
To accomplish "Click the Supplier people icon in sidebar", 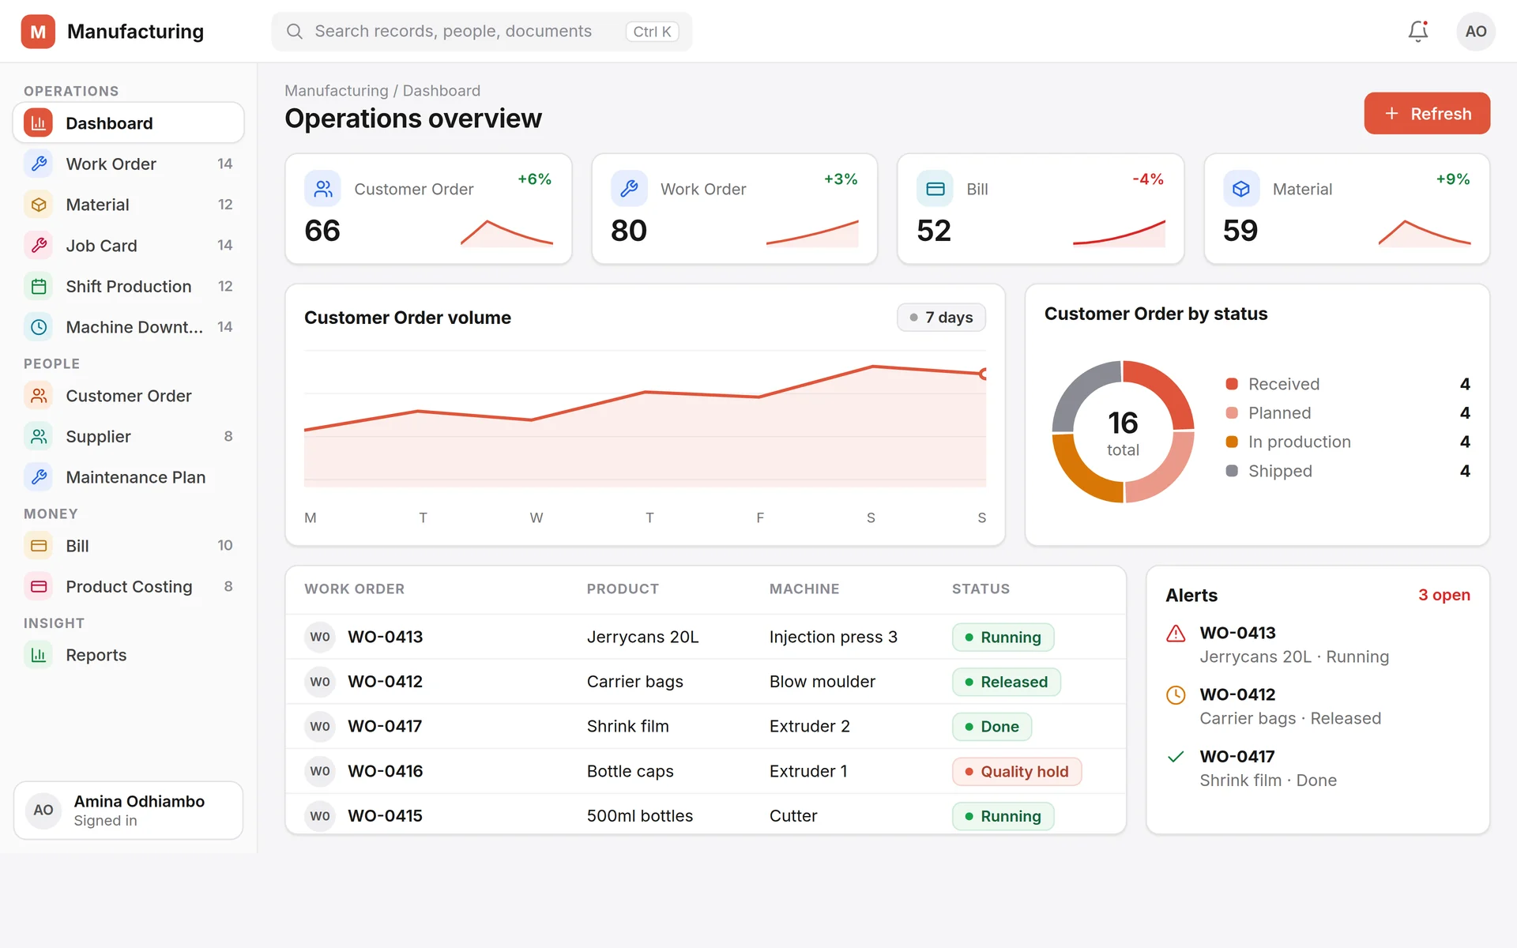I will 39,436.
